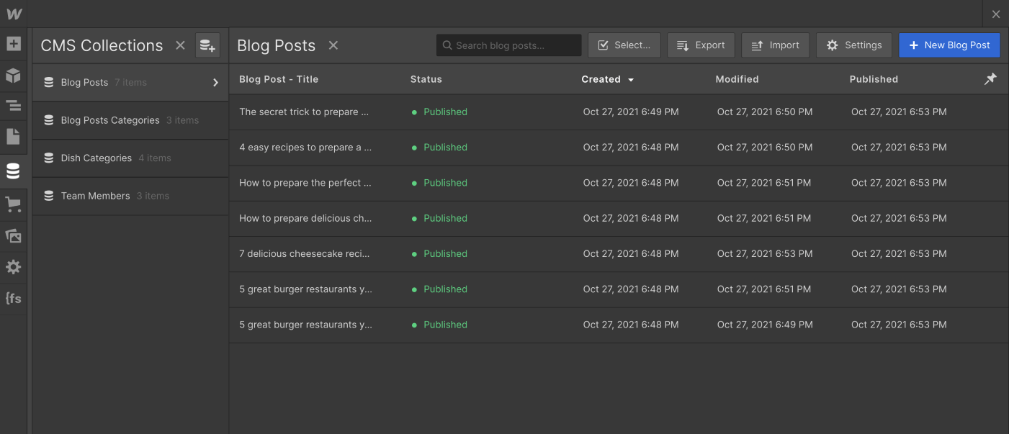Open the Ecommerce cart panel
This screenshot has width=1009, height=434.
[x=13, y=205]
